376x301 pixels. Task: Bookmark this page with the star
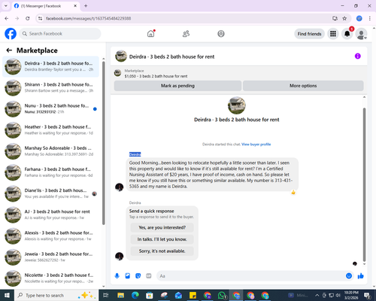click(x=344, y=18)
